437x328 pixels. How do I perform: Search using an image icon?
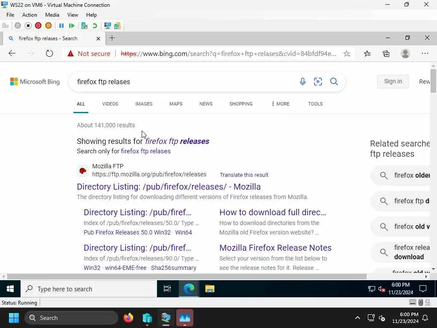(318, 82)
